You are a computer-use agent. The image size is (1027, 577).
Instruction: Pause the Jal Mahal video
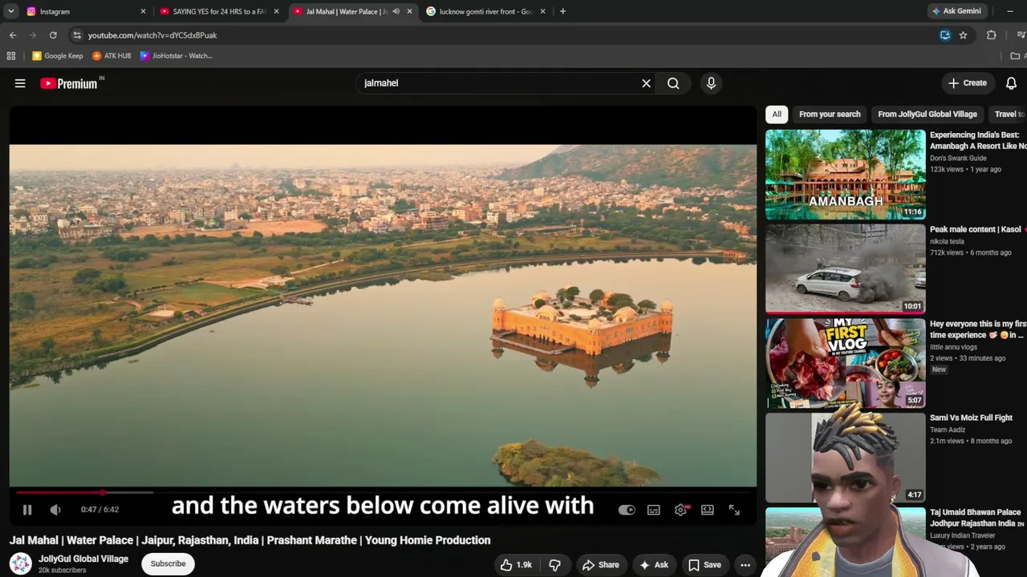(x=27, y=510)
